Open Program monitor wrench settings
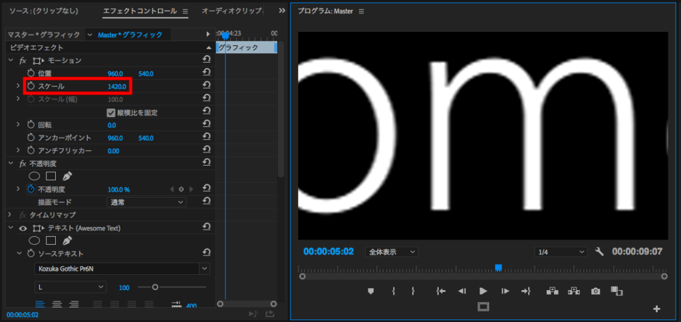This screenshot has width=681, height=322. pyautogui.click(x=599, y=251)
